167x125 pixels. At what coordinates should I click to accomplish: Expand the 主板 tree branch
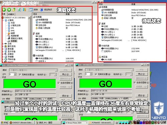coord(3,44)
